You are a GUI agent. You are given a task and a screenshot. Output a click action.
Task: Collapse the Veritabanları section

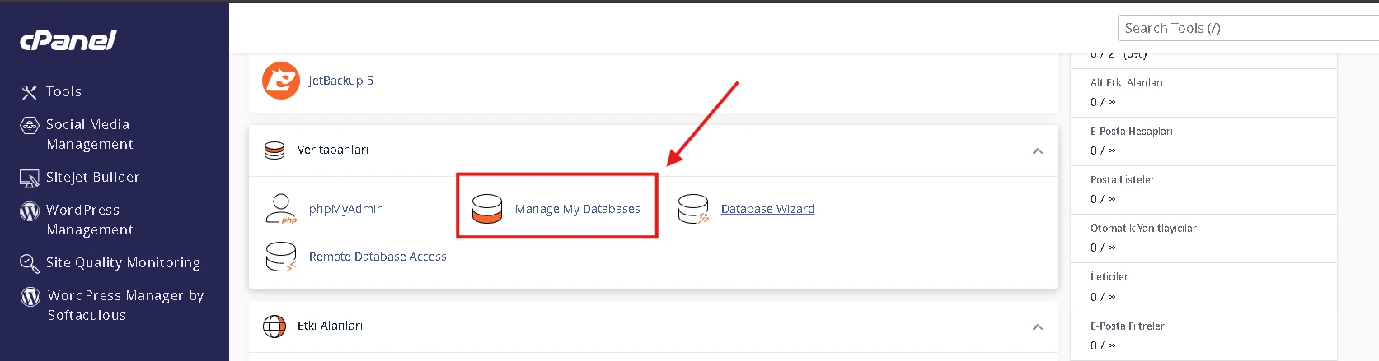(1038, 150)
